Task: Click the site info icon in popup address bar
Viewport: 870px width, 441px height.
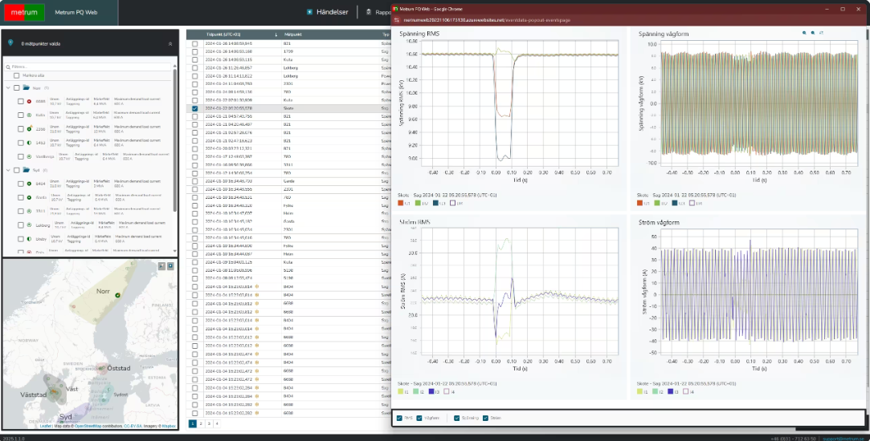Action: pyautogui.click(x=398, y=20)
